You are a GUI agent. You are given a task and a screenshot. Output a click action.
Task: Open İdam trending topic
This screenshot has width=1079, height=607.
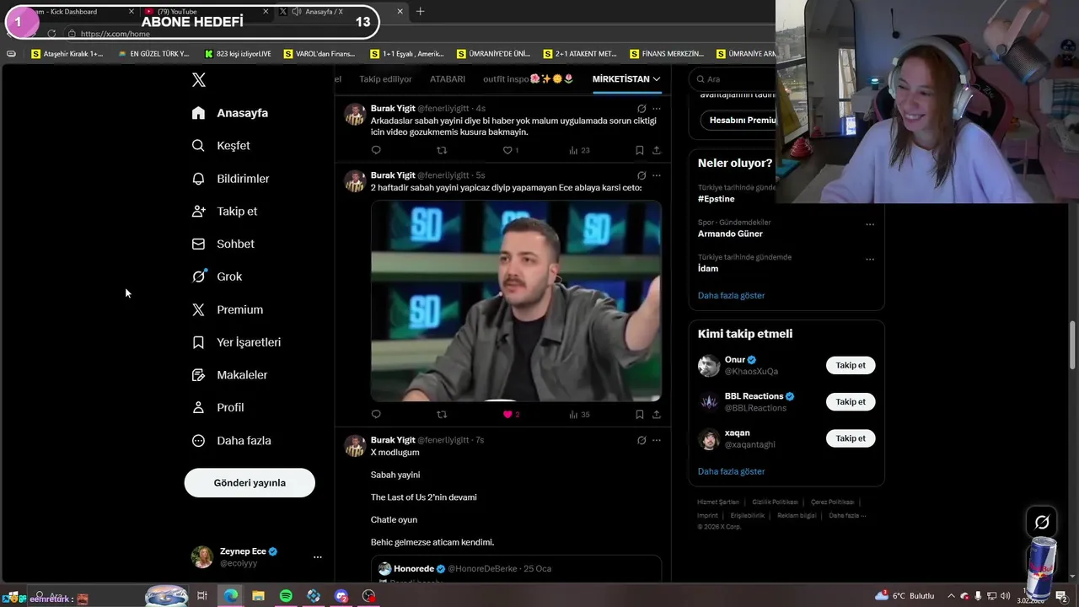pyautogui.click(x=708, y=268)
